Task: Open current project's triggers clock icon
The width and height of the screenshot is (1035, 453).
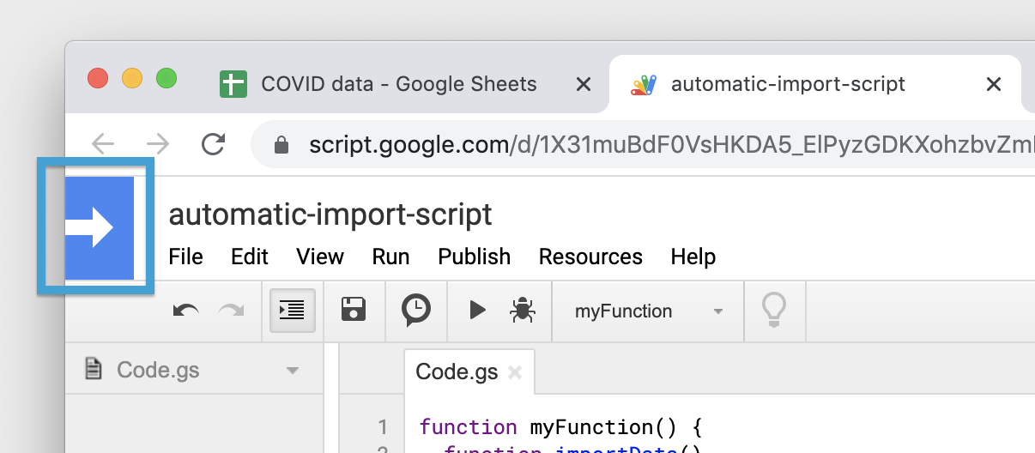Action: click(416, 310)
